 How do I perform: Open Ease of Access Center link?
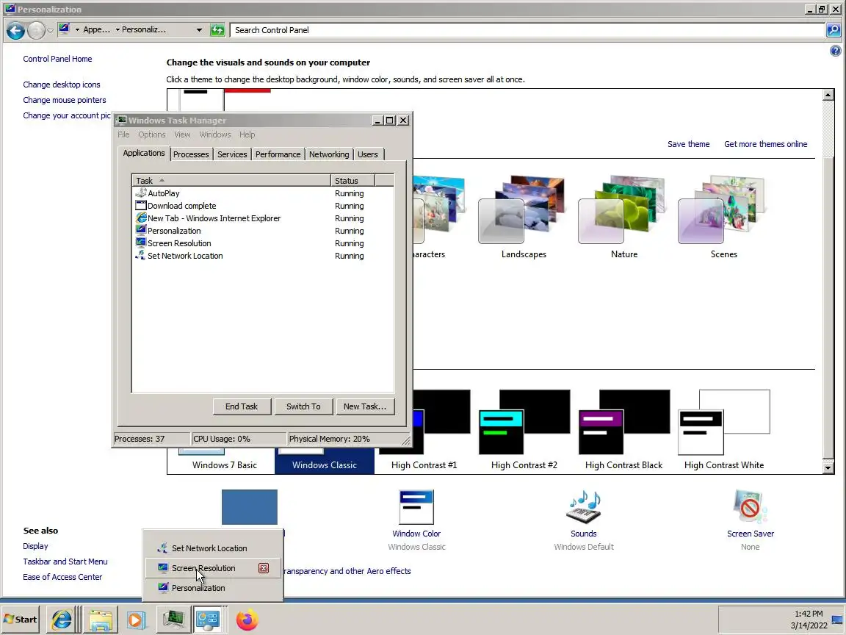coord(62,577)
